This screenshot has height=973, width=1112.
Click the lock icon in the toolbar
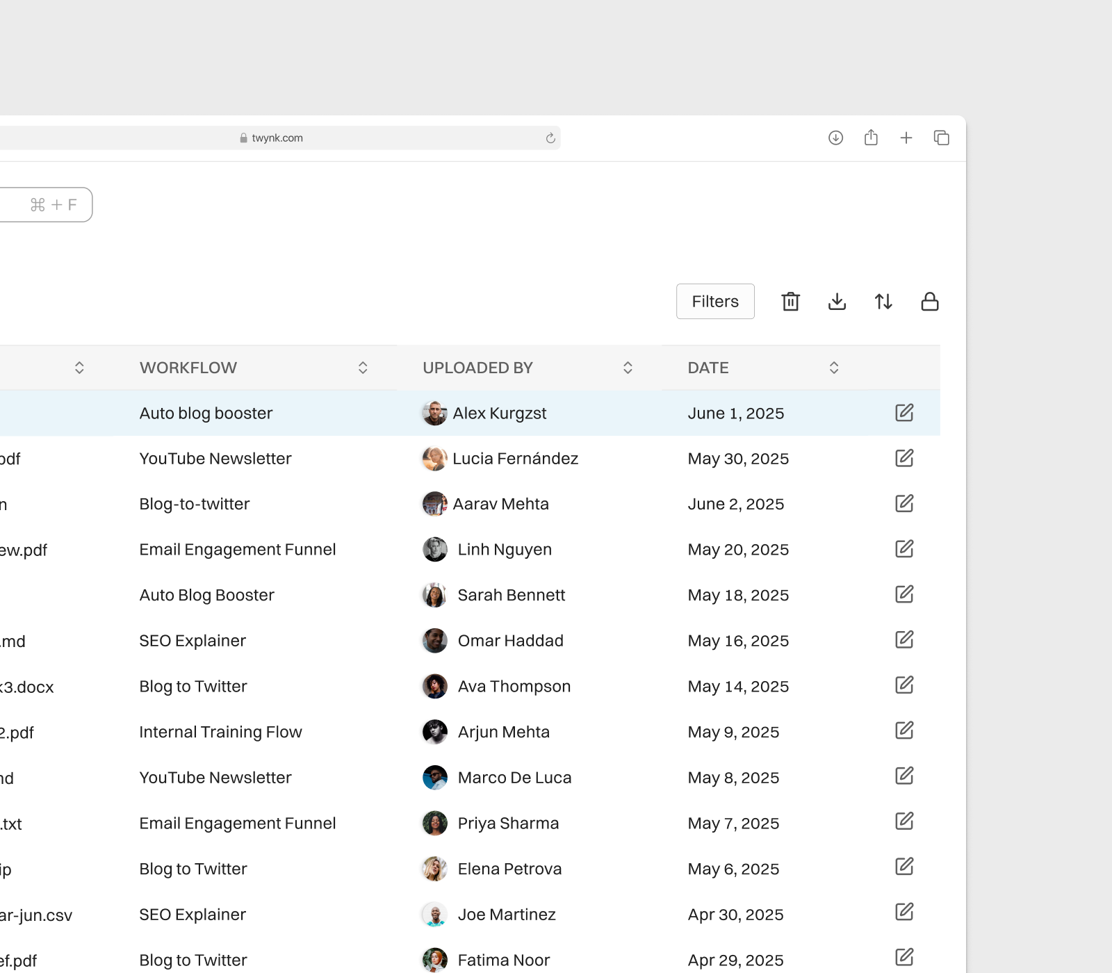pos(929,302)
